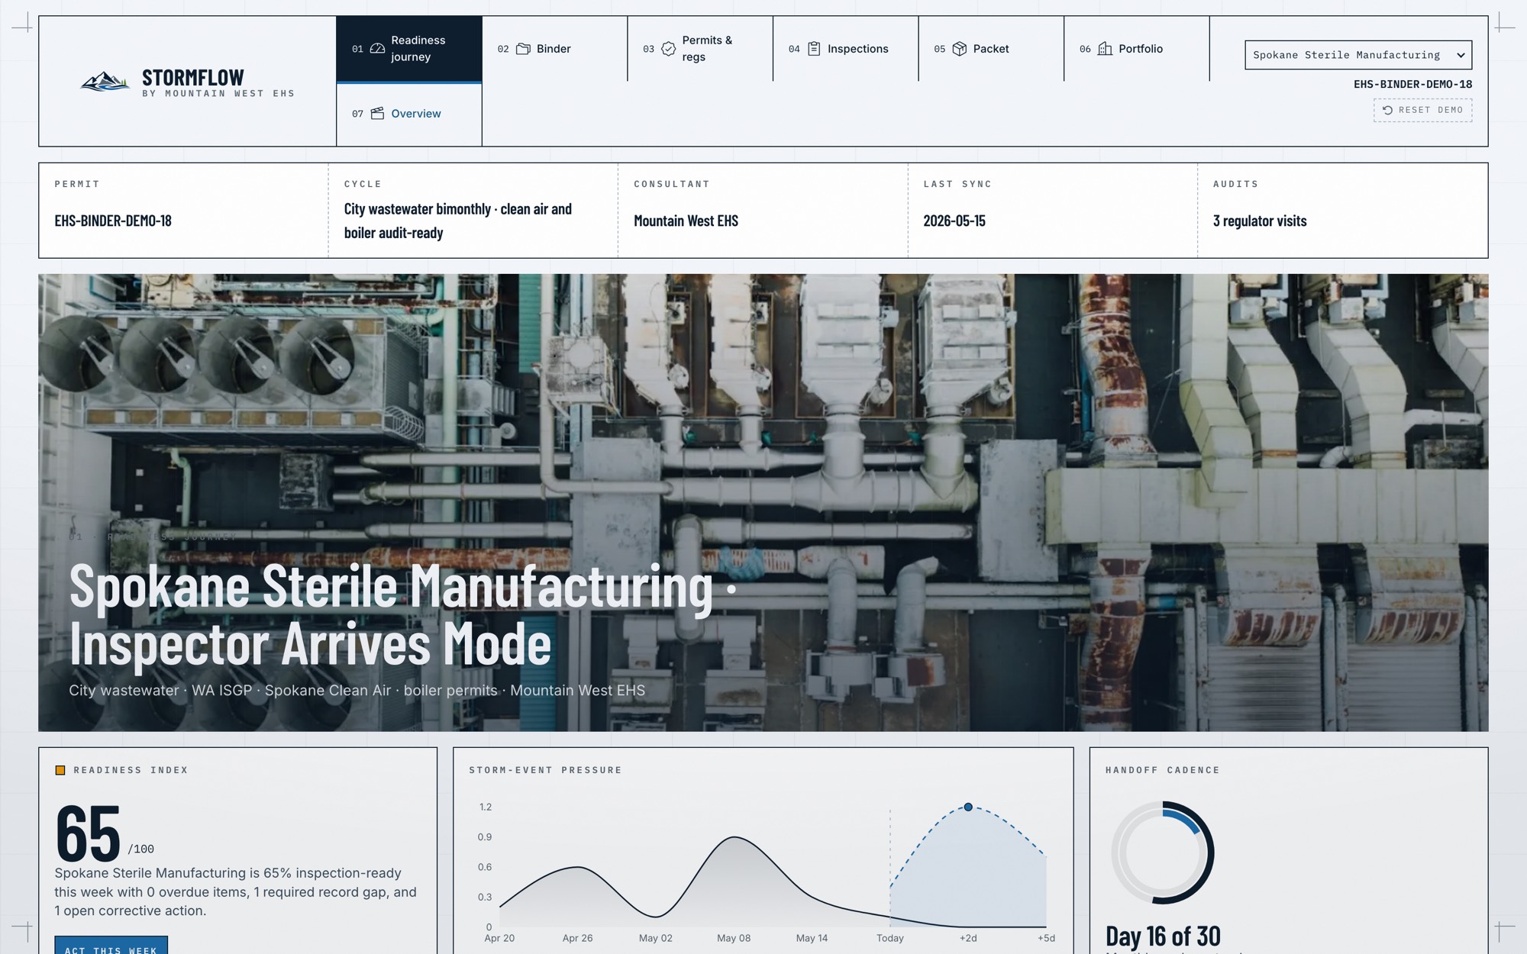The image size is (1527, 954).
Task: Click the gauge icon beside Readiness journey
Action: [377, 49]
